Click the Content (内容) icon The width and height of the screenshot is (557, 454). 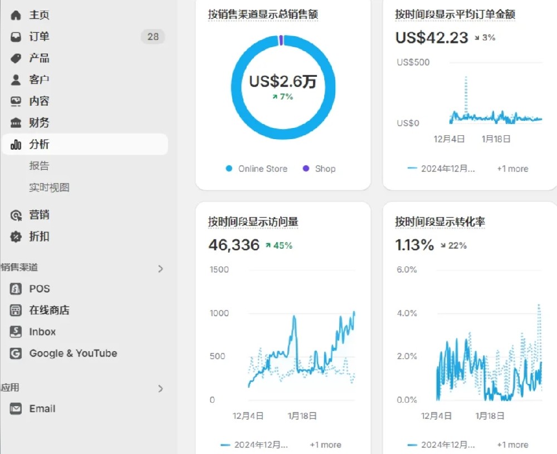coord(16,101)
